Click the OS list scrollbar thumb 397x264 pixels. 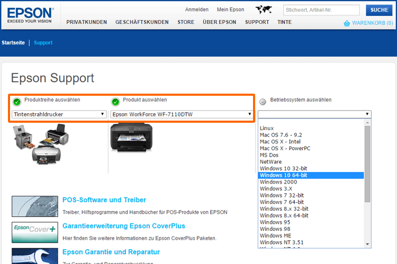(367, 164)
